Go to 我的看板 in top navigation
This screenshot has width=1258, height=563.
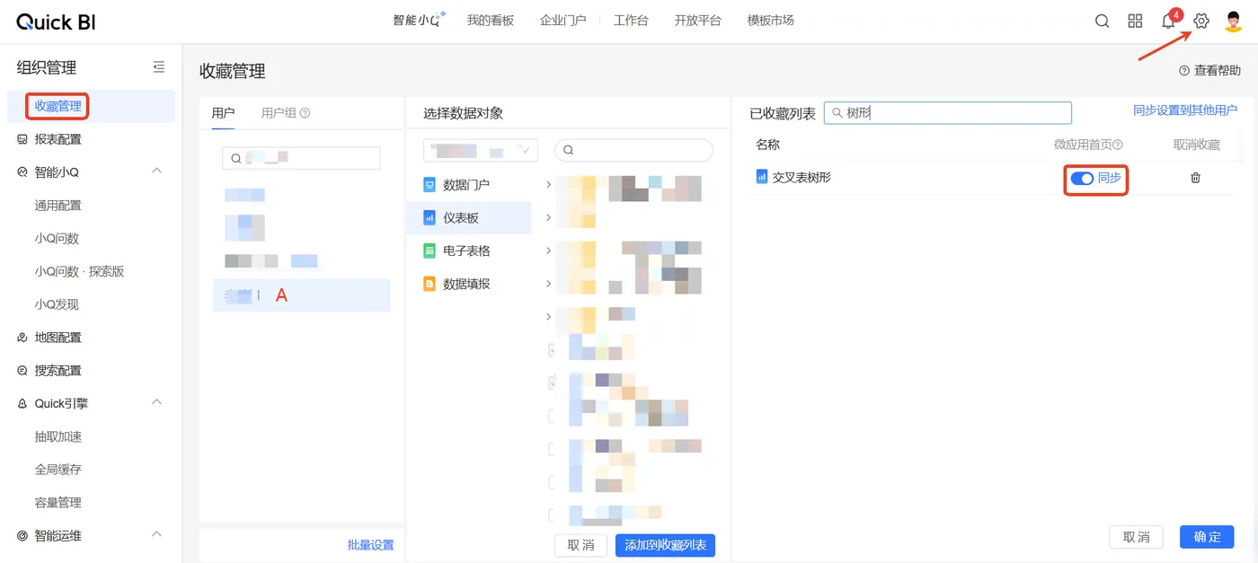[x=491, y=21]
